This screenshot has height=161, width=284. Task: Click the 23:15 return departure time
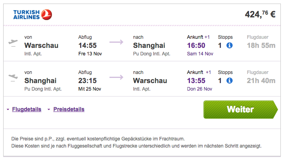point(88,81)
